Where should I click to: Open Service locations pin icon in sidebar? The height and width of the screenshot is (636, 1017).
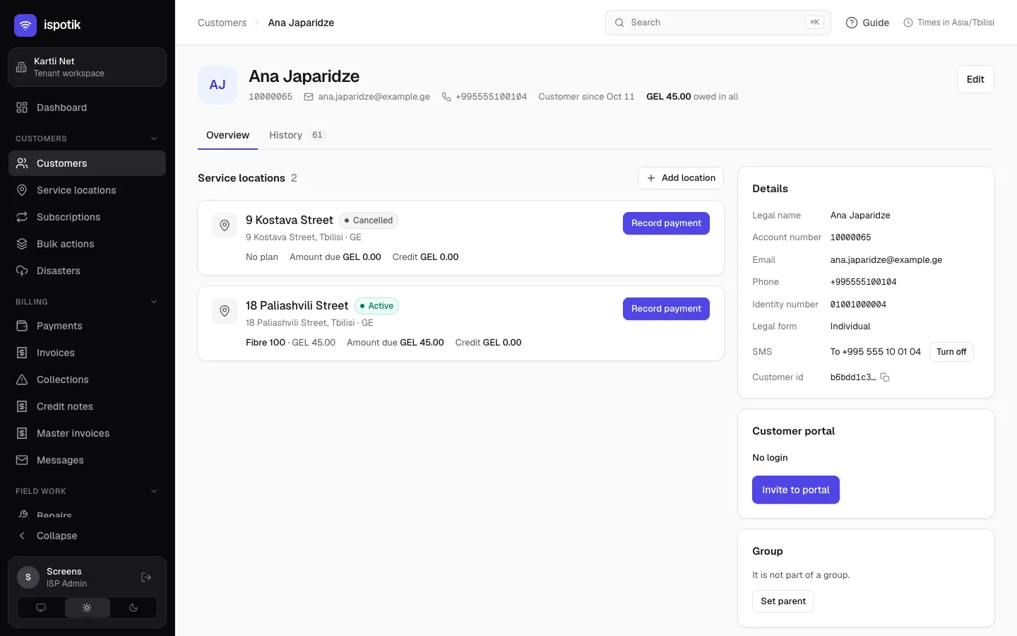pos(22,190)
